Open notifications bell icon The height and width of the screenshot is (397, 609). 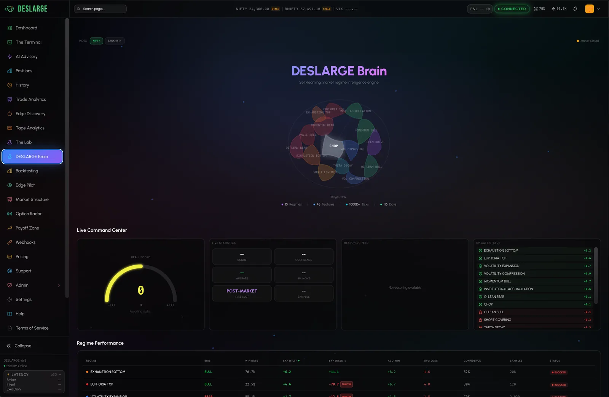pos(575,9)
